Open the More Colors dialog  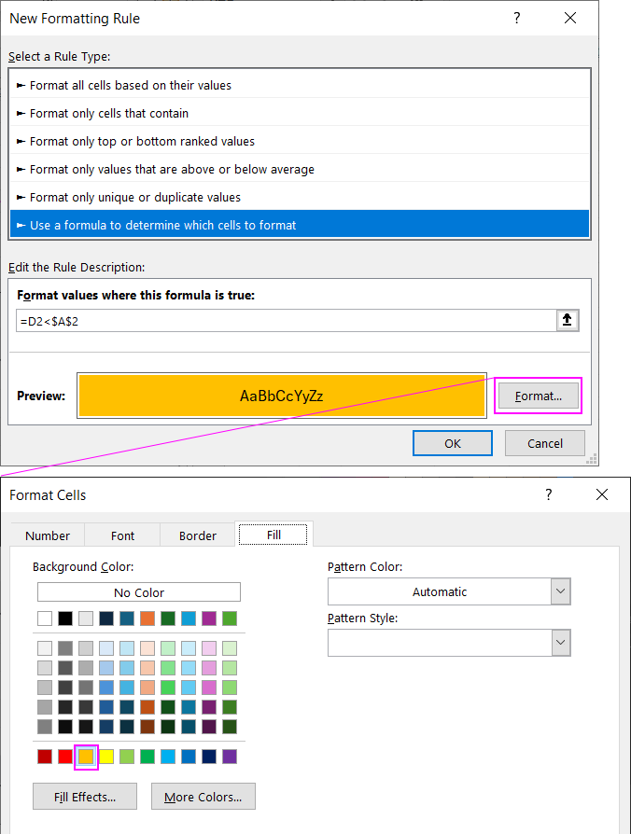pyautogui.click(x=203, y=797)
